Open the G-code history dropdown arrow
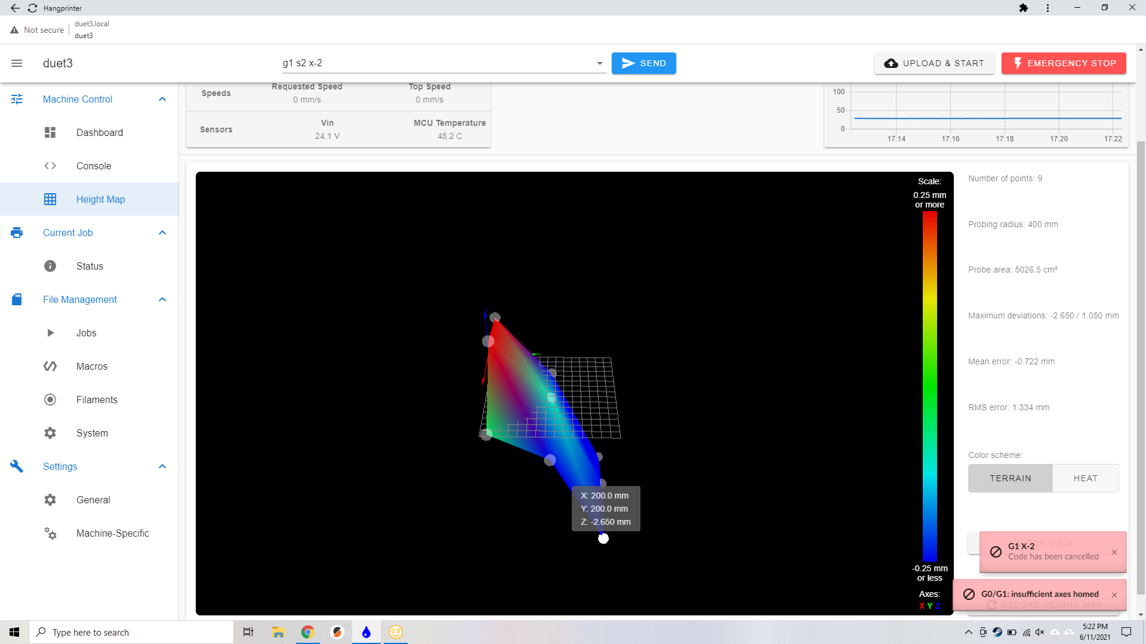The width and height of the screenshot is (1146, 644). click(x=599, y=63)
